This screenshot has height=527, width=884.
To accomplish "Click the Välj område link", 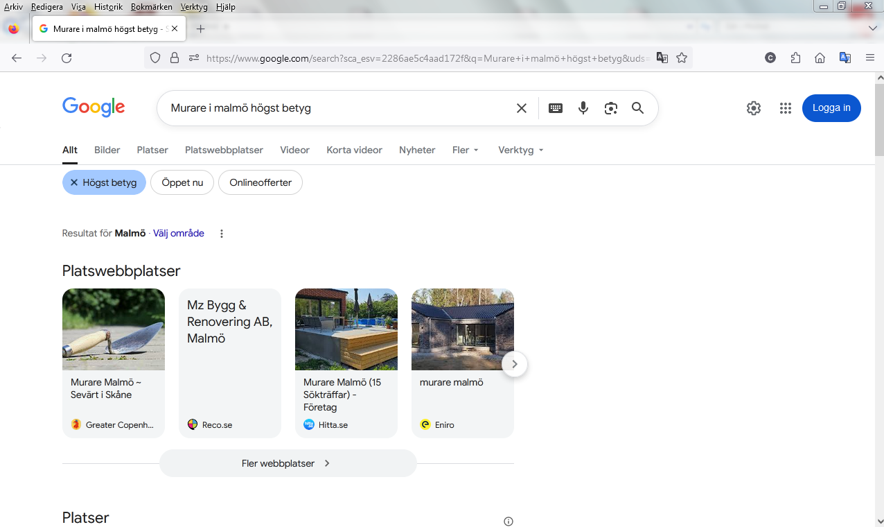I will point(179,234).
